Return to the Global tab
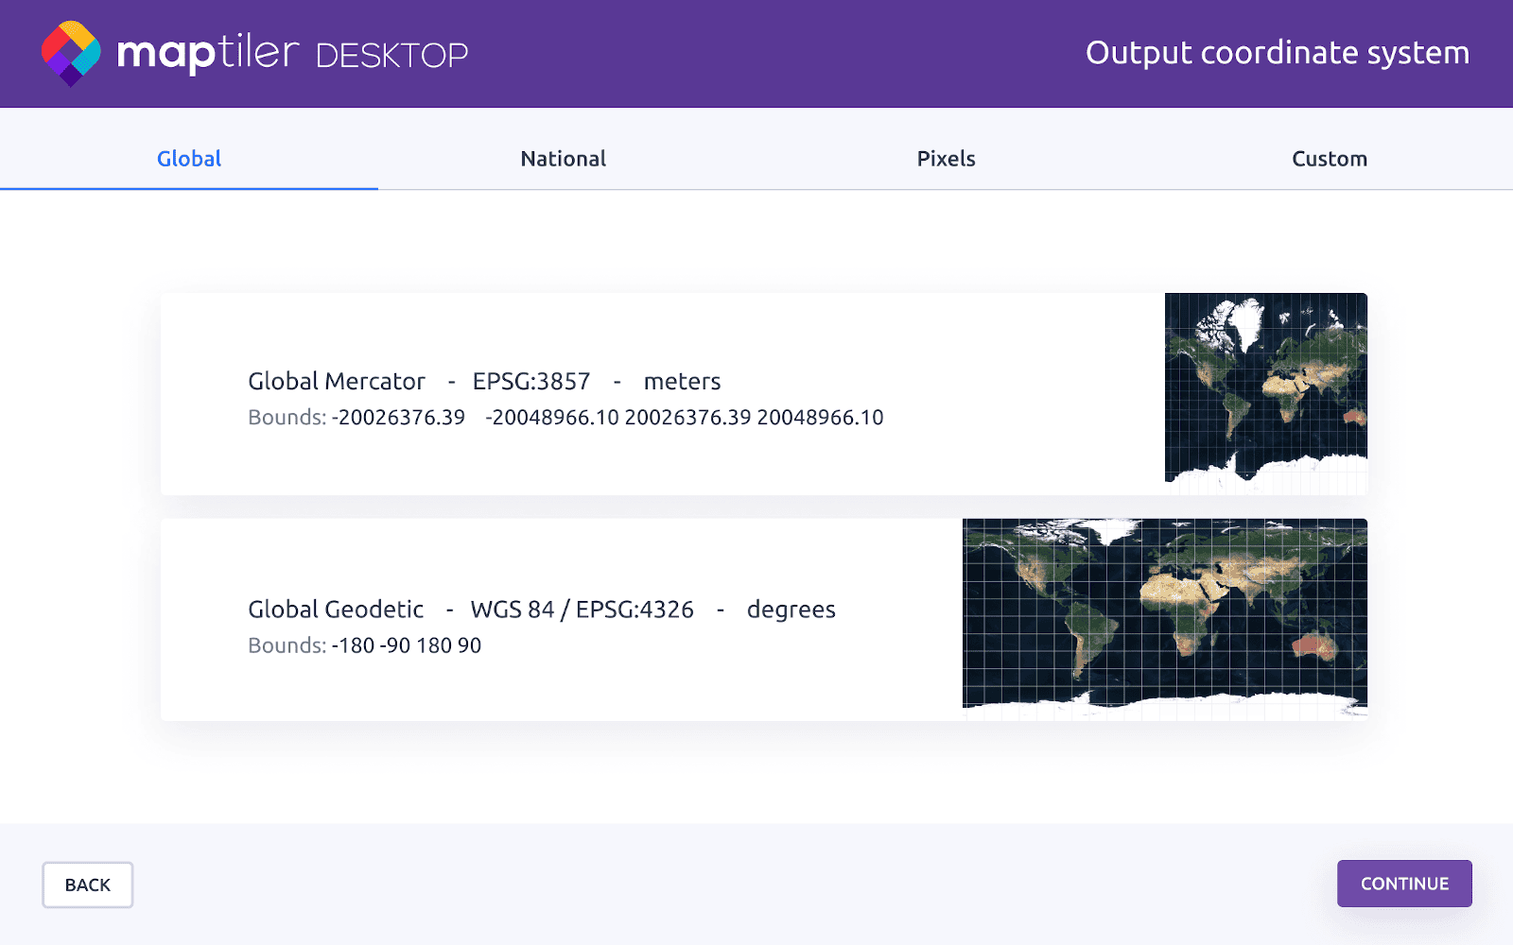This screenshot has width=1513, height=945. click(x=188, y=158)
